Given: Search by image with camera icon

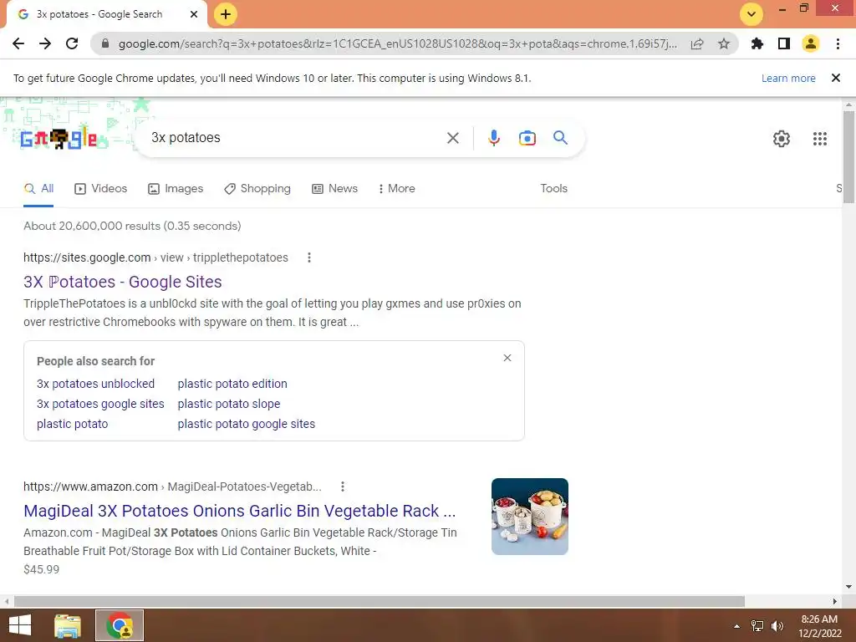Looking at the screenshot, I should (527, 138).
